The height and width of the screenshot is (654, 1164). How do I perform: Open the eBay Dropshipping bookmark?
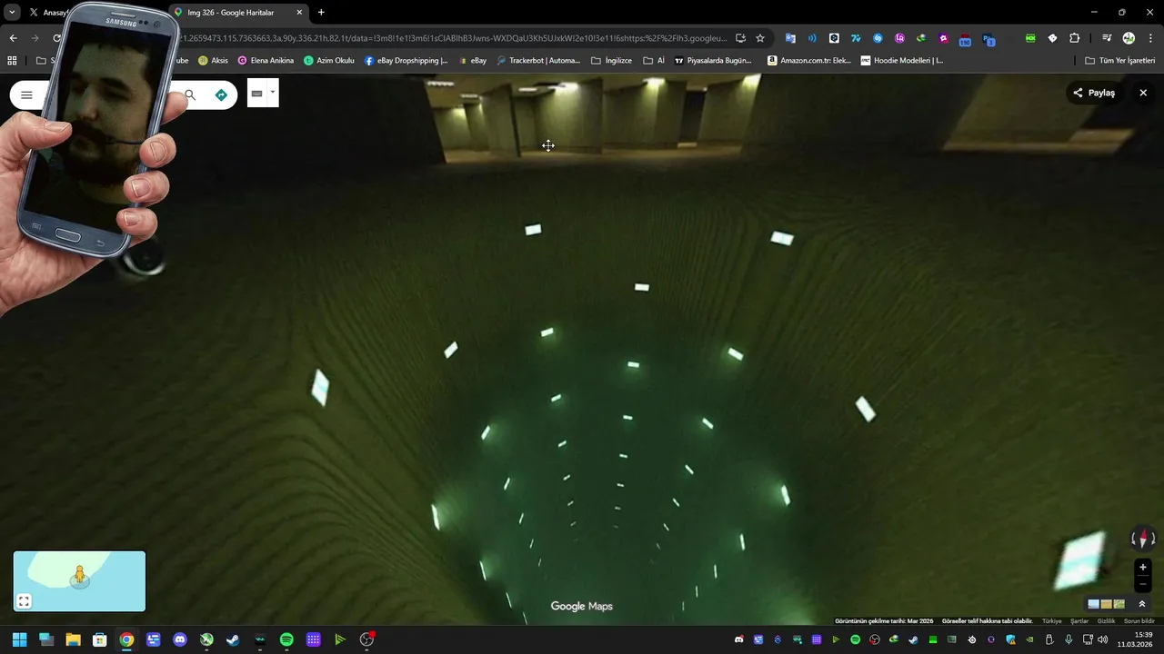pos(406,61)
